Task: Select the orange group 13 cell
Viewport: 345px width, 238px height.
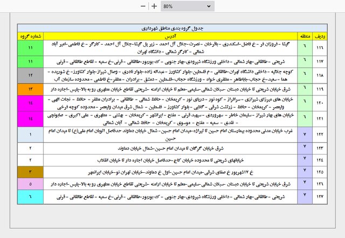Action: 31,89
